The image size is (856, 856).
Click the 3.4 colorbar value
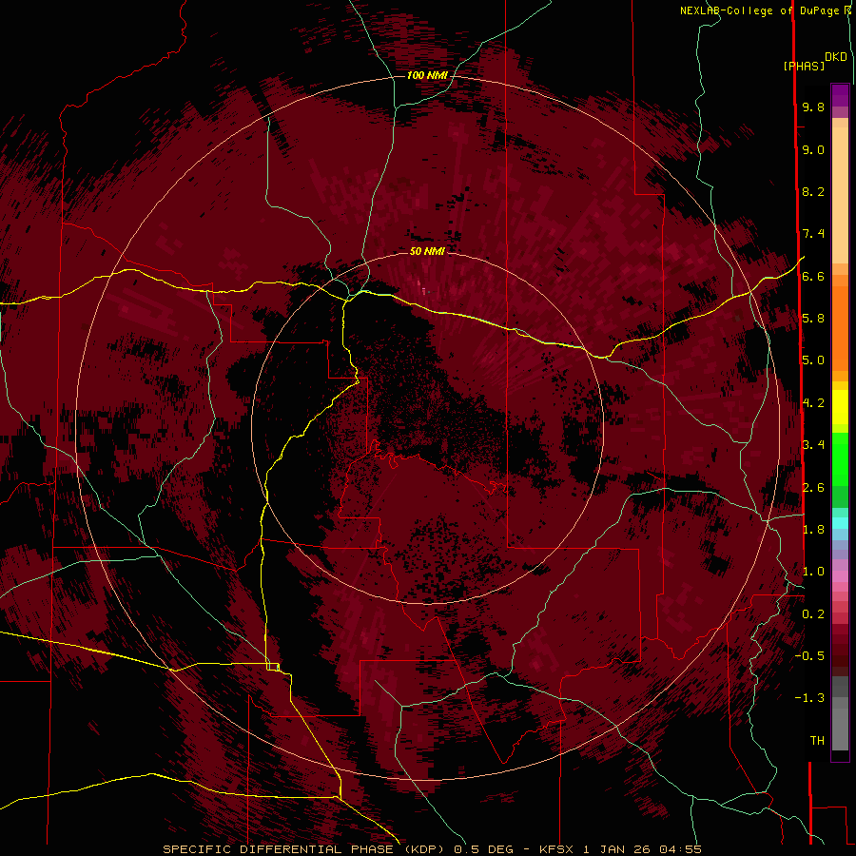coord(813,445)
